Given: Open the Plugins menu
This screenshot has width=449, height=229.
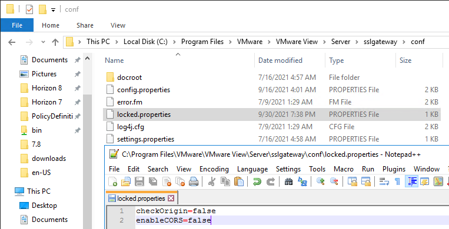Looking at the screenshot, I should (394, 169).
